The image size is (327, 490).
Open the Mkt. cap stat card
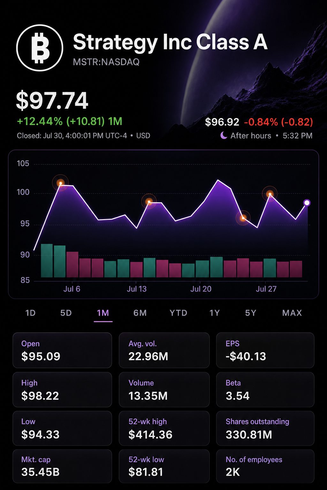coord(62,466)
